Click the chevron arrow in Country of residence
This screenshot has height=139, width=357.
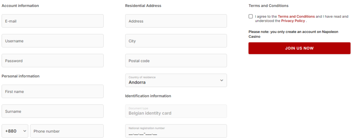coord(221,80)
